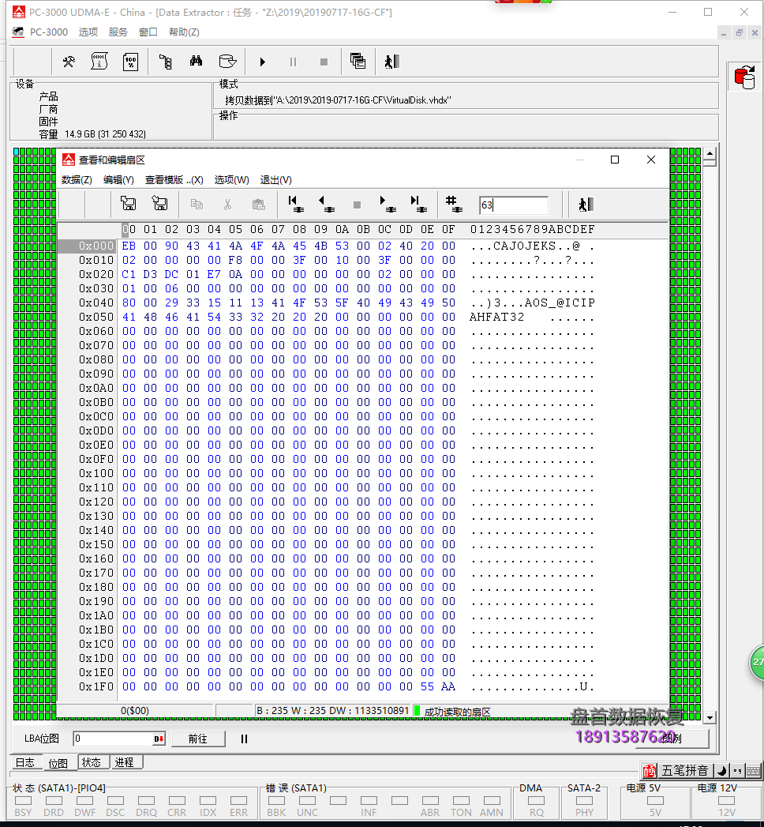Click the 前往 button
This screenshot has height=827, width=764.
click(x=198, y=739)
